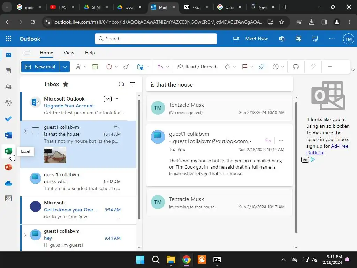The width and height of the screenshot is (357, 268).
Task: Open New mail dropdown arrow
Action: (x=64, y=67)
